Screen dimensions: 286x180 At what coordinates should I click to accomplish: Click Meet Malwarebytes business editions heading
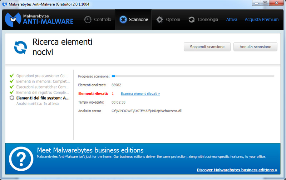[x=90, y=150]
